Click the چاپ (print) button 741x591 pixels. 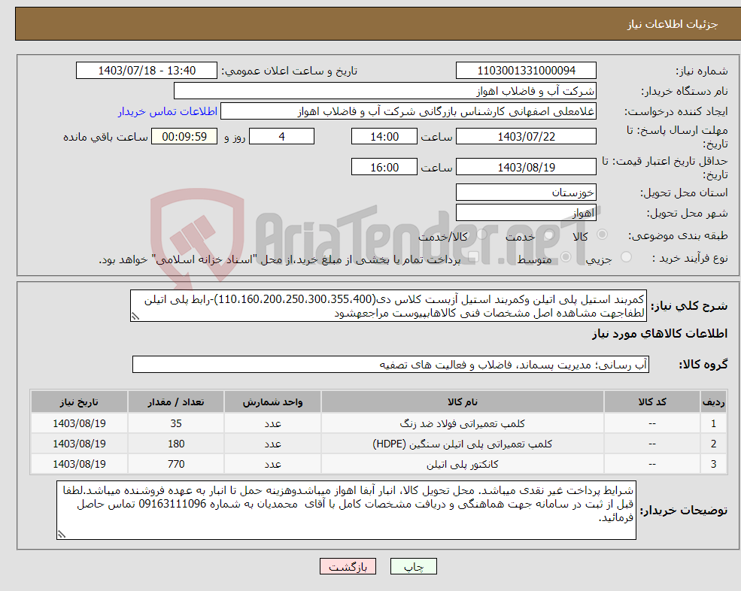click(414, 566)
